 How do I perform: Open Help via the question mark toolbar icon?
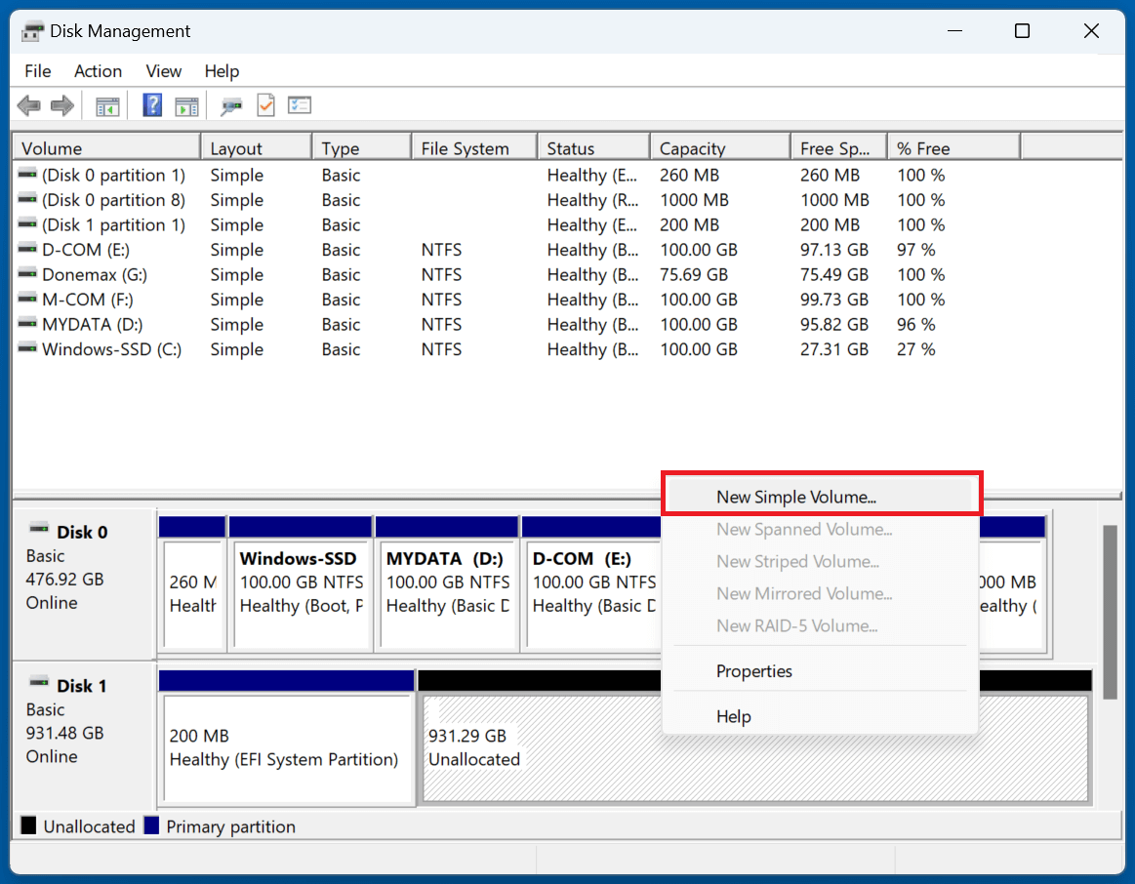tap(152, 104)
